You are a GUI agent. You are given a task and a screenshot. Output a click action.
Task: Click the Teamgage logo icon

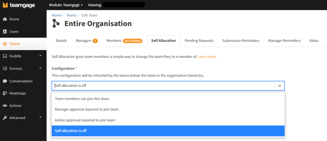pos(5,5)
